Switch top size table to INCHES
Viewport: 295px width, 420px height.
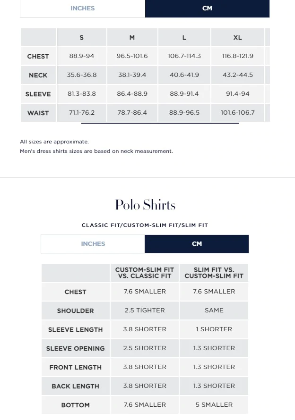coord(82,8)
